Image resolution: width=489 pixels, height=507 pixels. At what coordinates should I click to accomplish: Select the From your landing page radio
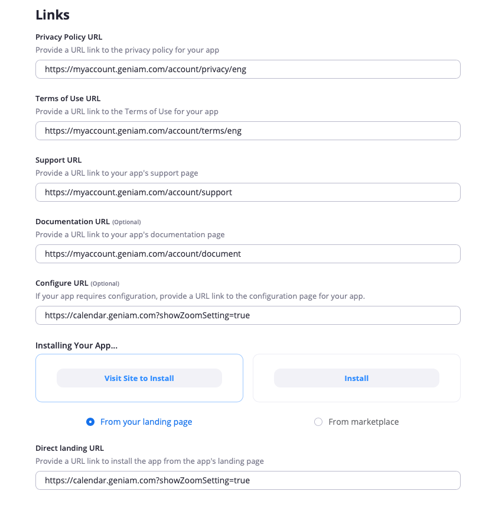click(90, 422)
